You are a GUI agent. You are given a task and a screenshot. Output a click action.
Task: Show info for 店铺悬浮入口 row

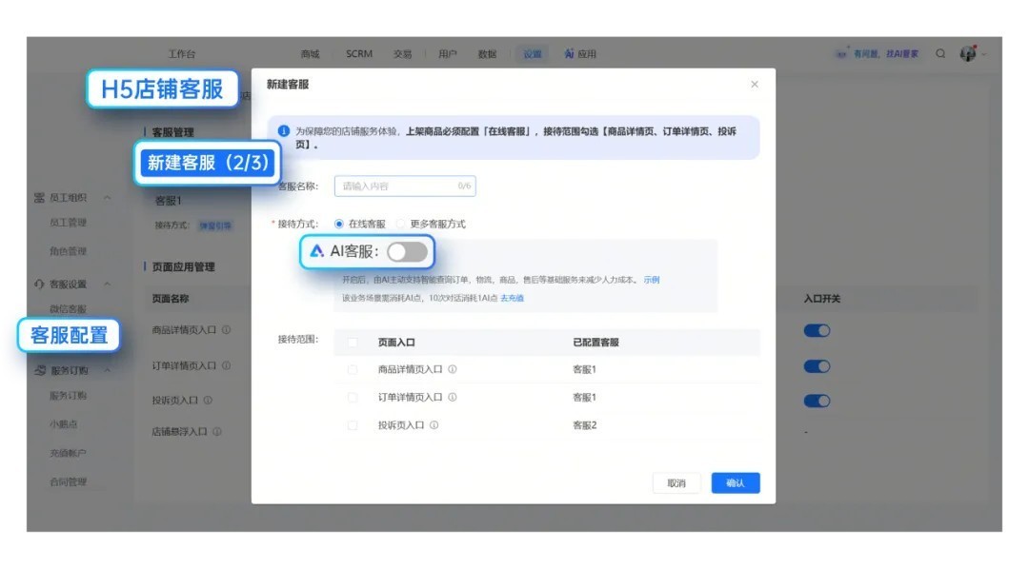[217, 432]
